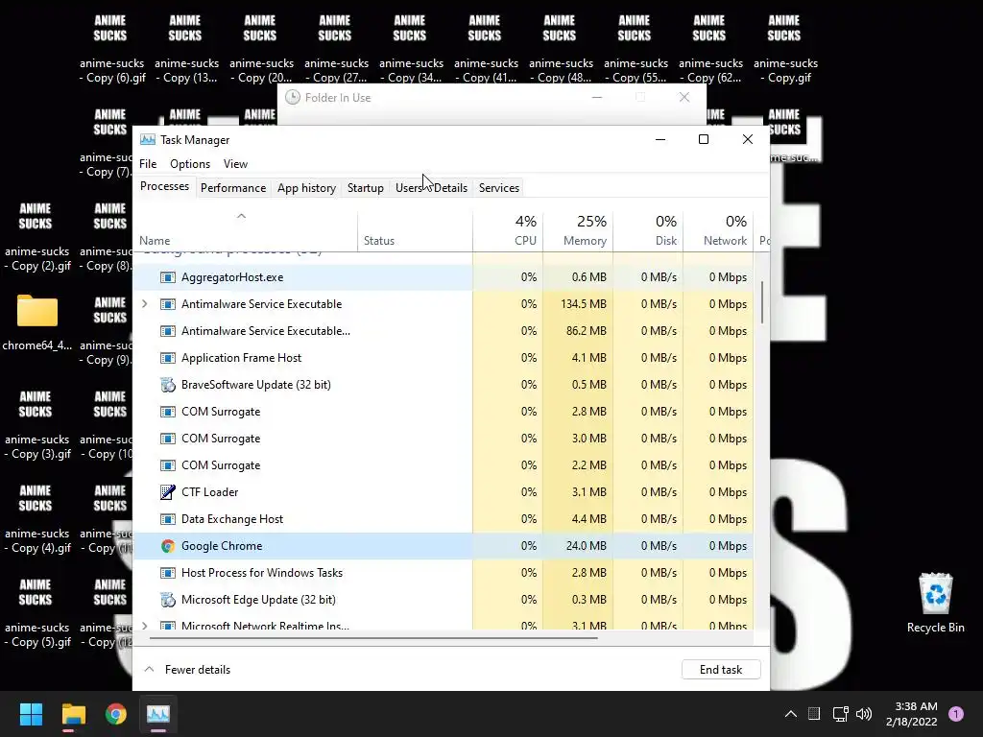983x737 pixels.
Task: Open the Windows Start menu
Action: coord(31,714)
